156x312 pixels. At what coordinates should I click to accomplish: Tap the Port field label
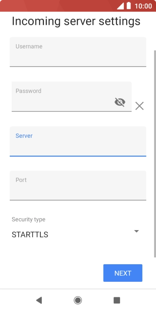click(21, 180)
